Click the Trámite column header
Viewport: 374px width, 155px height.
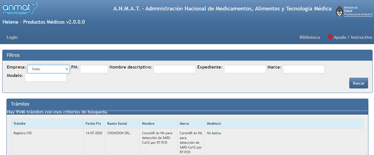point(47,124)
